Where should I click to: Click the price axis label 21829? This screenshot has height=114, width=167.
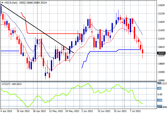(x=161, y=22)
